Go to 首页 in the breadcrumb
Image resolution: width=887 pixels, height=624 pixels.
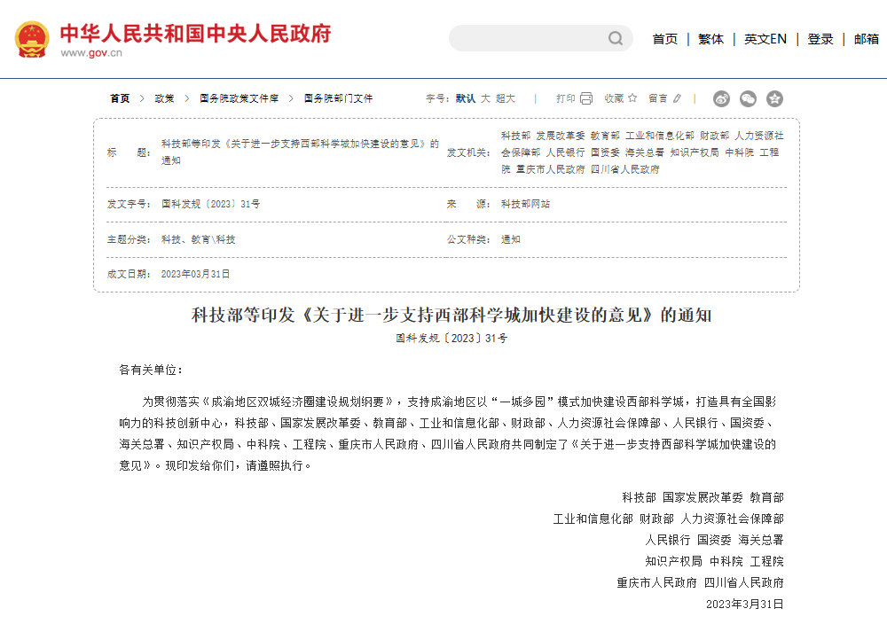120,98
